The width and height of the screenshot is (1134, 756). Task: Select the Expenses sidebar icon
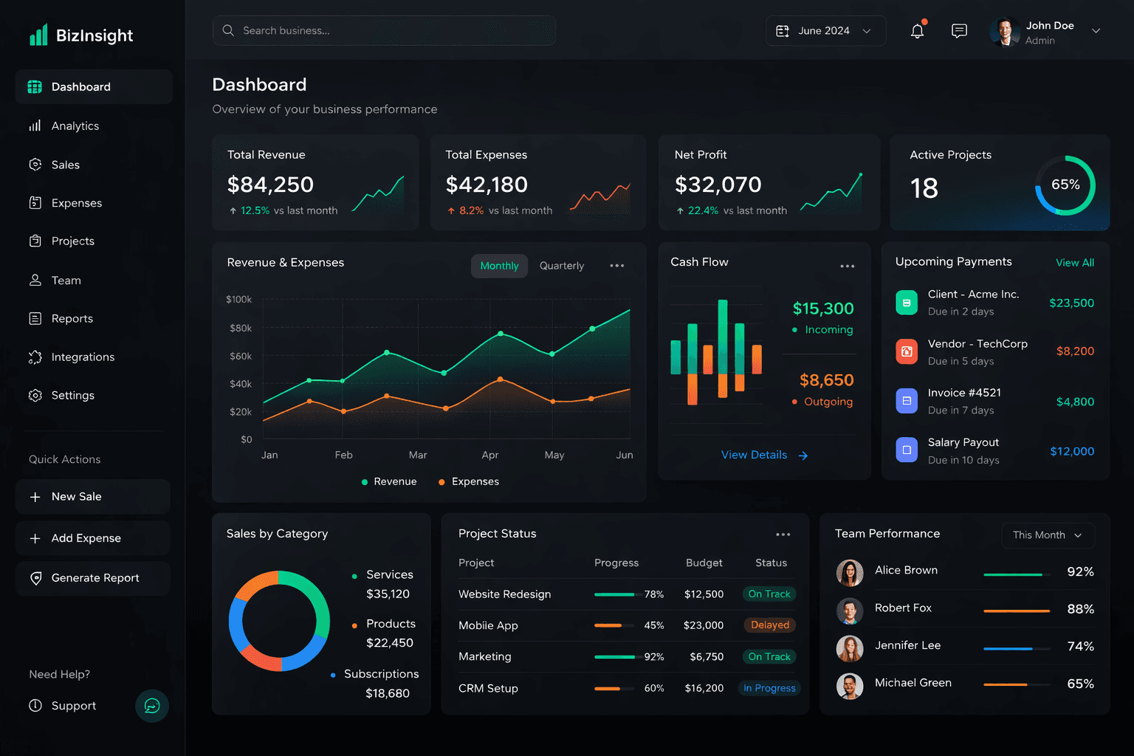[x=35, y=203]
